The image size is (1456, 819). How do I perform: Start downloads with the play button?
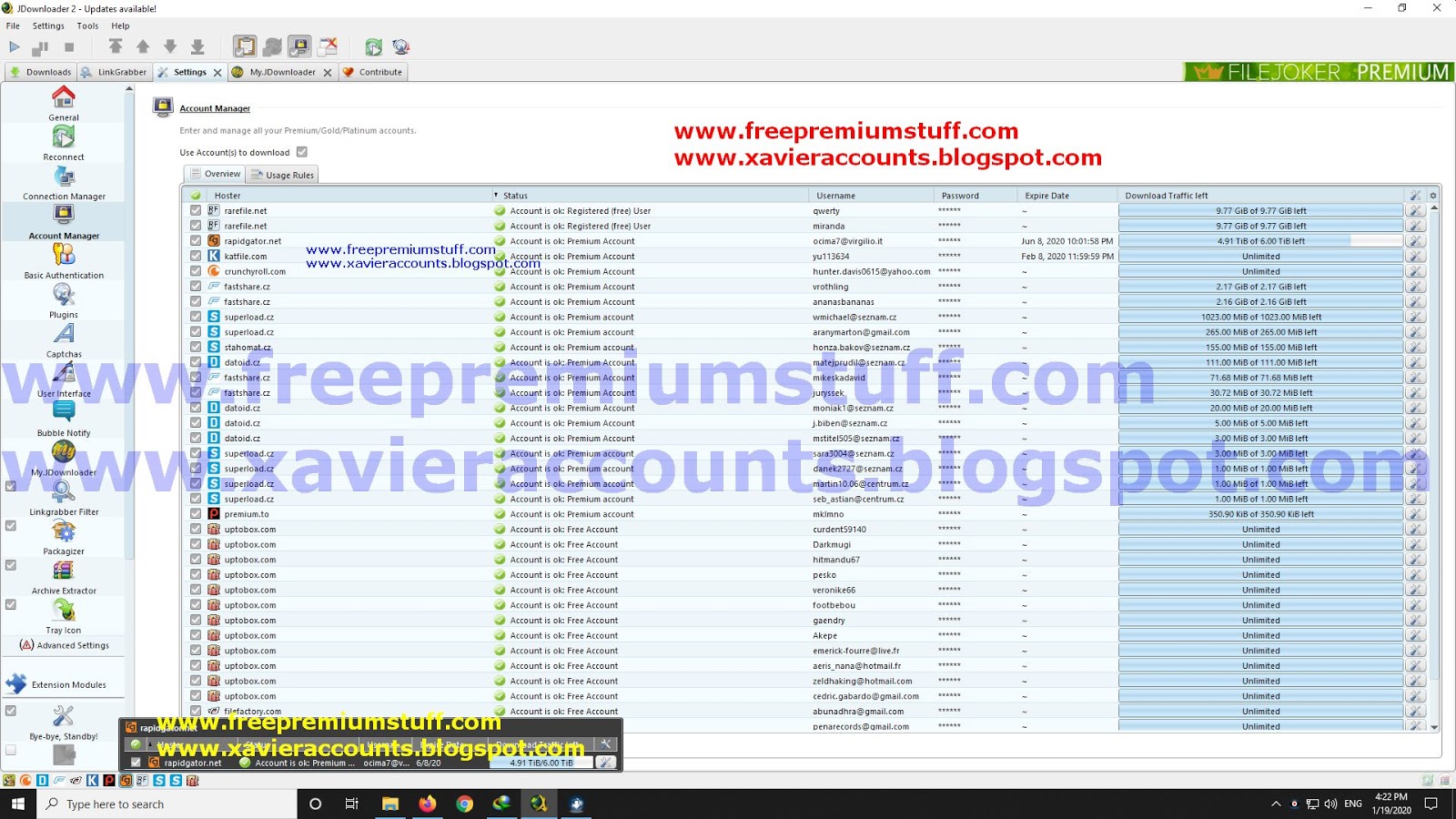(15, 46)
